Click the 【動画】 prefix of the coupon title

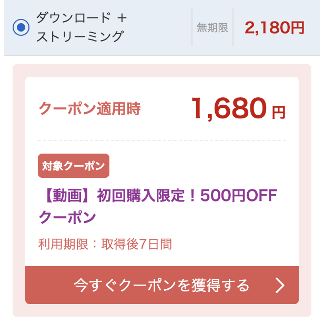tap(66, 196)
